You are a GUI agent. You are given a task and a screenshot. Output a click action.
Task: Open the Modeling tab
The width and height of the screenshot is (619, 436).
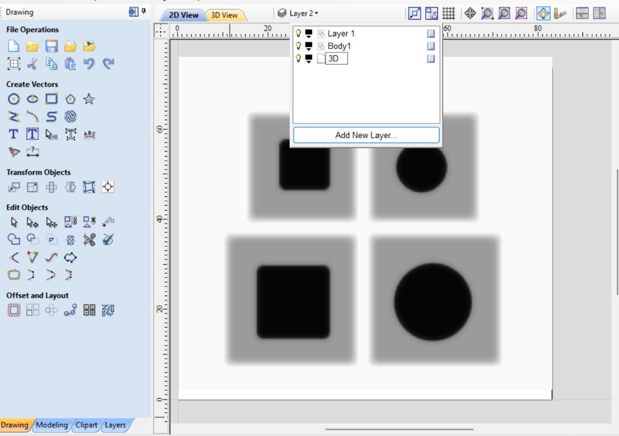coord(52,425)
